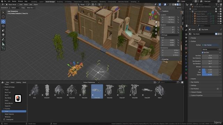Image resolution: width=223 pixels, height=125 pixels.
Task: Toggle fake user shield for Day Scene
Action: (x=216, y=34)
